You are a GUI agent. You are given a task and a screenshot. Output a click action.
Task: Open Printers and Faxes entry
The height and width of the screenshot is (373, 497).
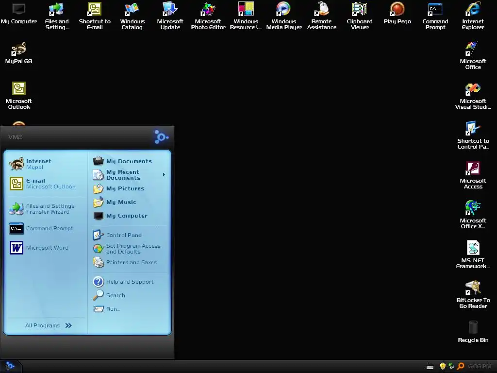(x=129, y=262)
